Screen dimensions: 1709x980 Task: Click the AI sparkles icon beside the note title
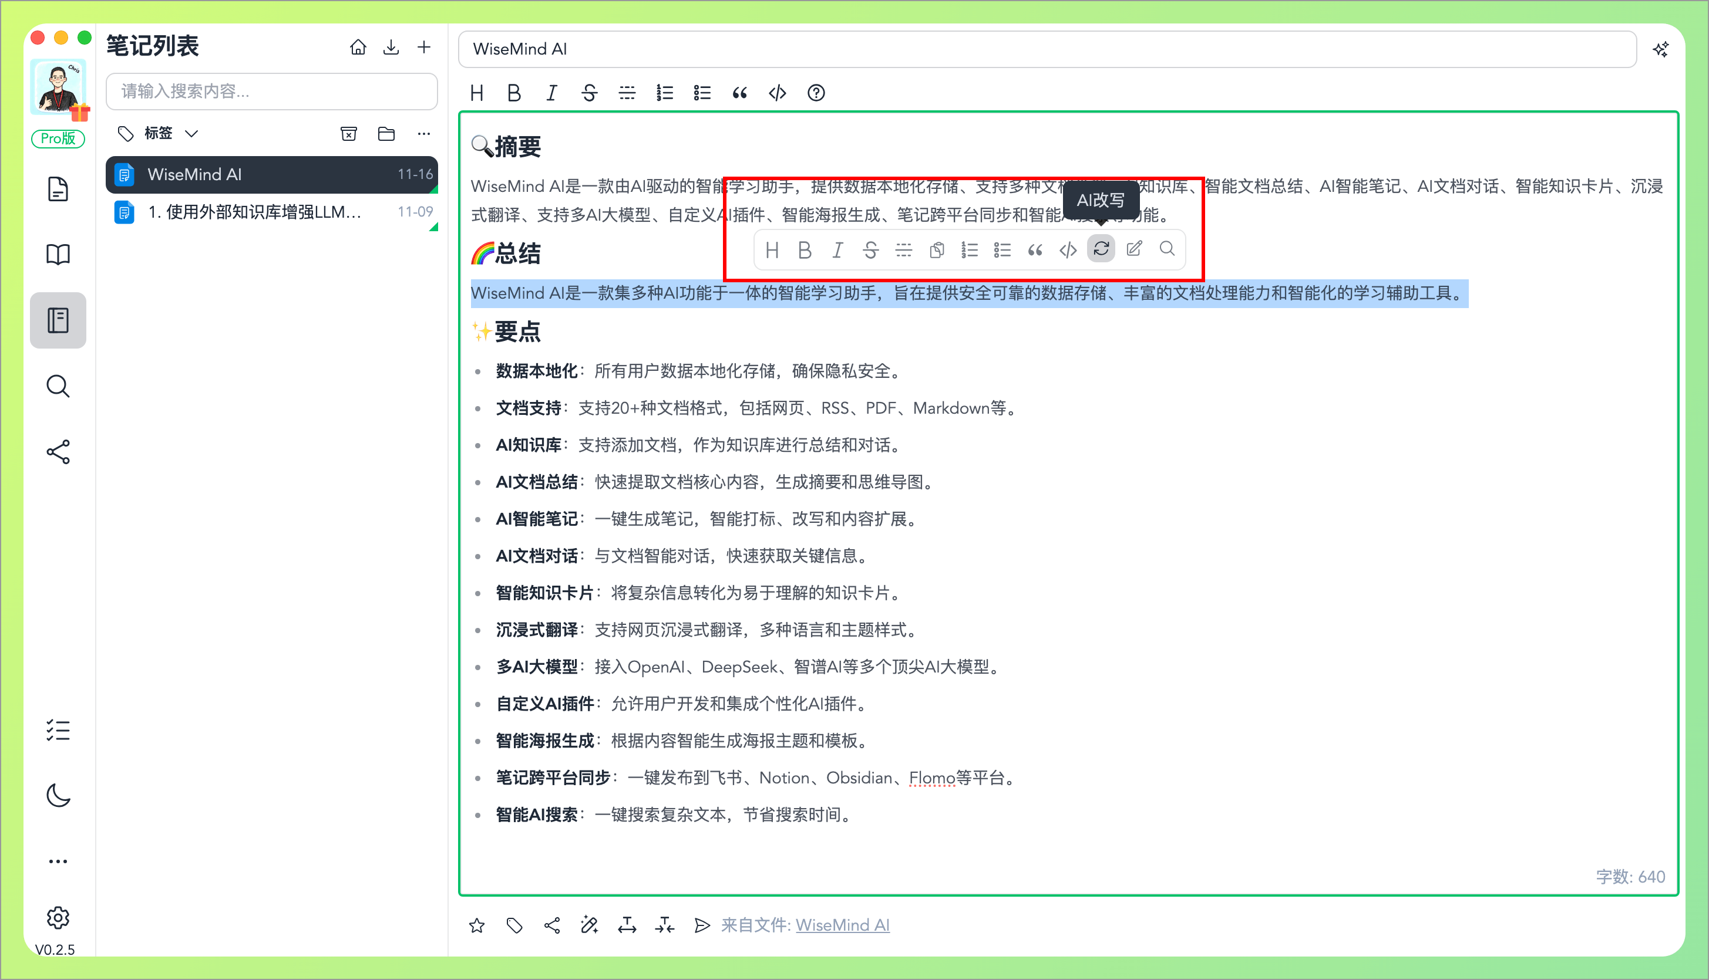click(x=1660, y=49)
